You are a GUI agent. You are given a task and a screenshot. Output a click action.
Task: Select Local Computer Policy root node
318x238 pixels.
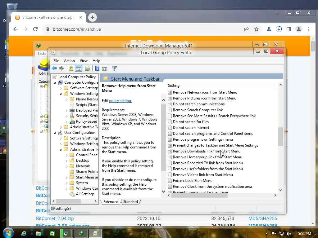[77, 77]
